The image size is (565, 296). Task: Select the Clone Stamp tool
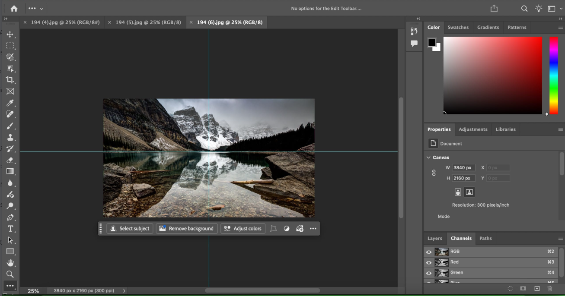[x=10, y=137]
